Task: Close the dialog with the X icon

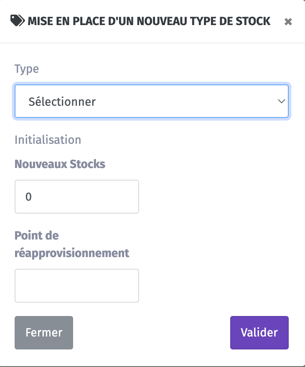Action: point(288,22)
